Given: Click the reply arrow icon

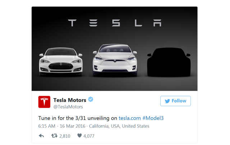Looking at the screenshot, I should tap(41, 136).
